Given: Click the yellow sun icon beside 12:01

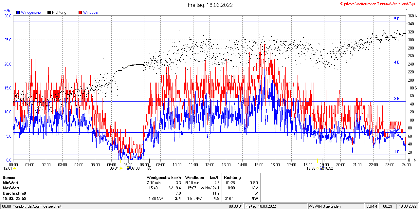Looking at the screenshot, I should [14, 168].
